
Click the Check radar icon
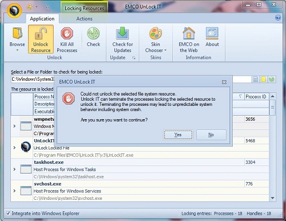pos(93,33)
